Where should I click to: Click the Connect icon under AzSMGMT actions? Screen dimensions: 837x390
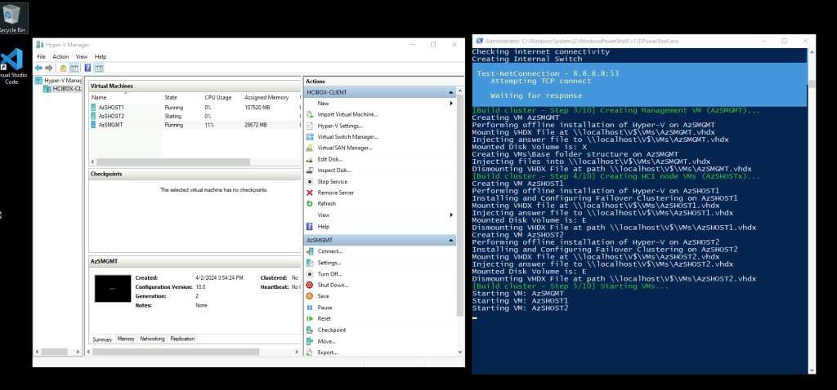click(310, 251)
